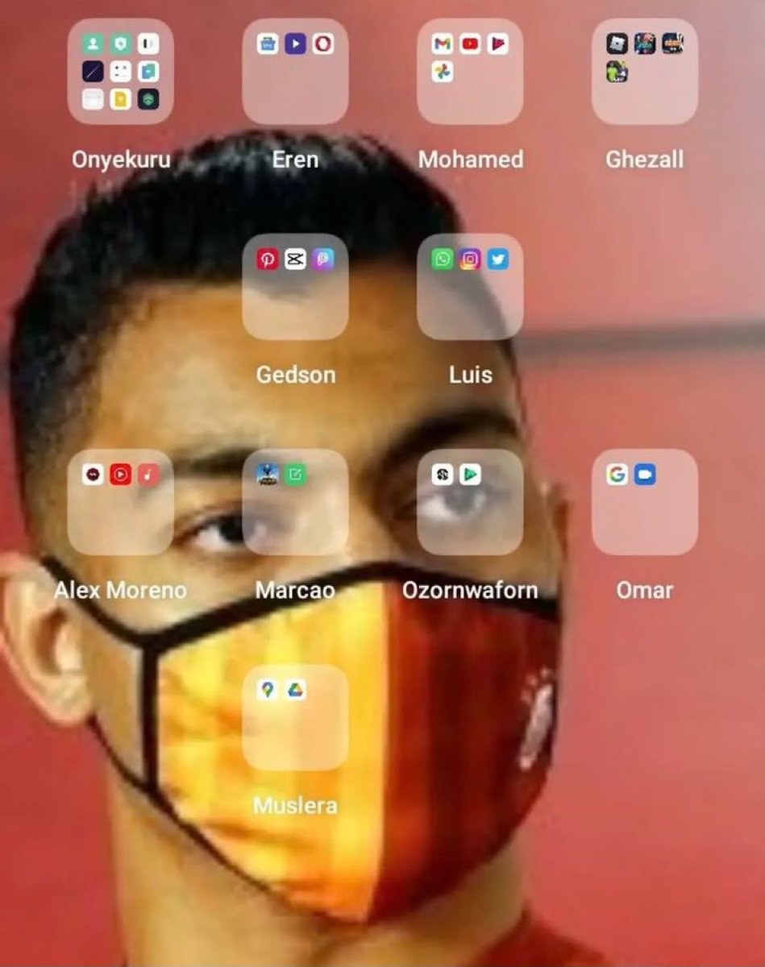This screenshot has width=765, height=967.
Task: Launch the blue video camera app in the Omar folder
Action: (x=645, y=475)
